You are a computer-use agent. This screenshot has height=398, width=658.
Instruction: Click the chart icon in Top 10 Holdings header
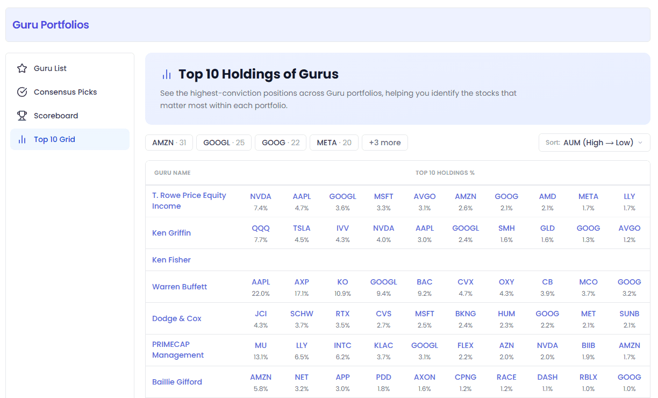(x=167, y=74)
